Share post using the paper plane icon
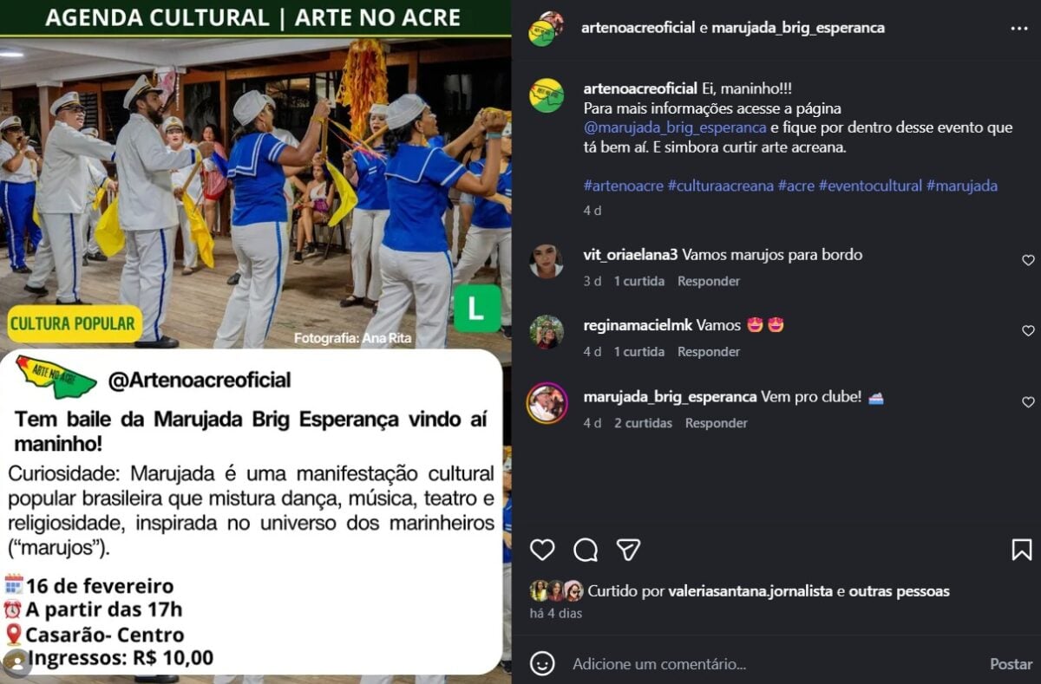The image size is (1041, 684). tap(628, 550)
